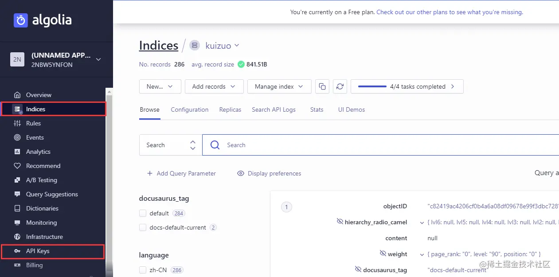Click the objectID value text

(x=493, y=206)
